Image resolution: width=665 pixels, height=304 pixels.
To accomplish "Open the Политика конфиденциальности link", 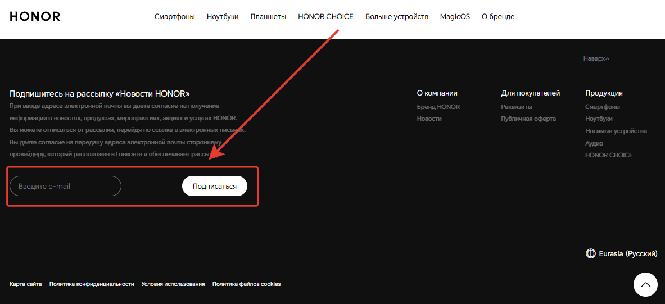I will pyautogui.click(x=92, y=284).
